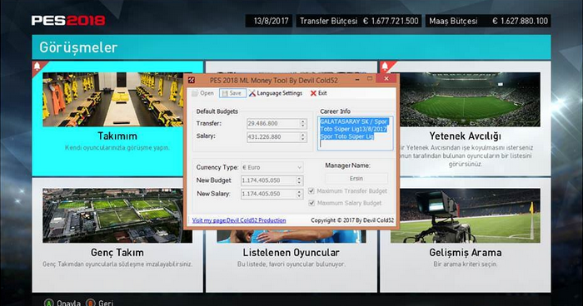Click the bell icon on the Yetenek Avcılığı tile
583x306 pixels.
click(x=385, y=67)
